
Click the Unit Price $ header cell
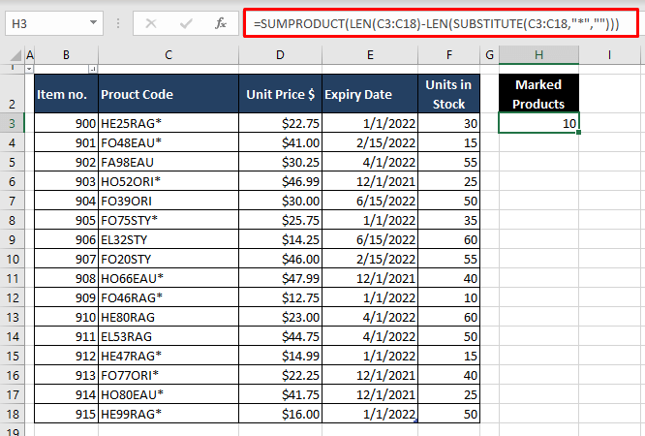point(281,94)
